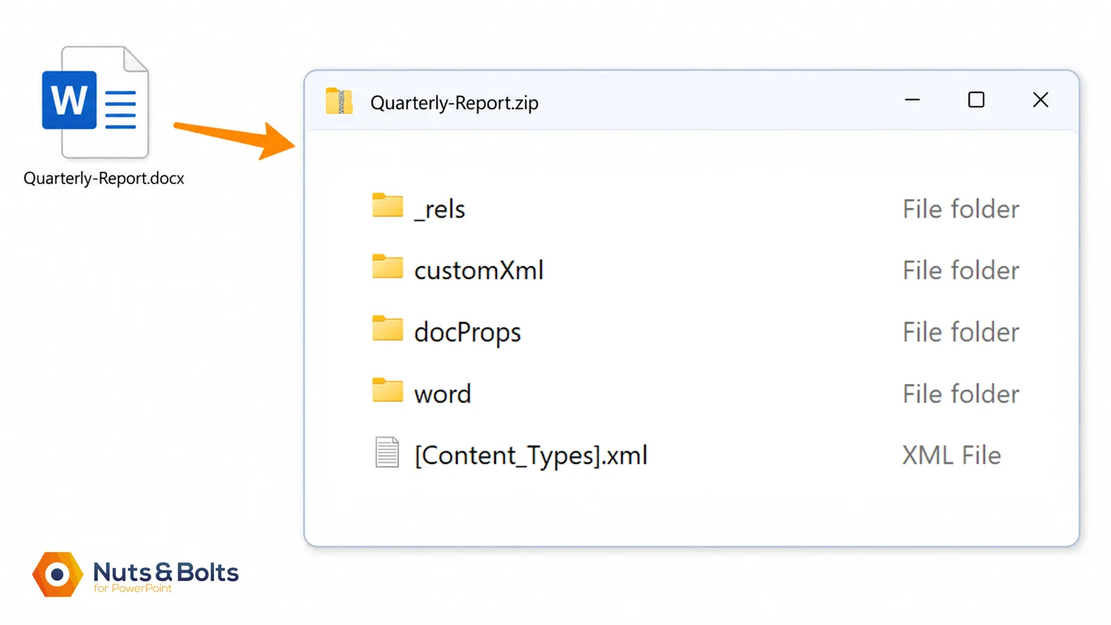Image resolution: width=1111 pixels, height=625 pixels.
Task: Click the customXml folder name
Action: coord(479,270)
